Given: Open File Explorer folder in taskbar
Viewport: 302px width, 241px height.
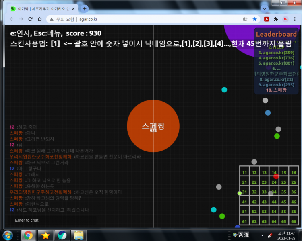Looking at the screenshot, I should coord(79,235).
